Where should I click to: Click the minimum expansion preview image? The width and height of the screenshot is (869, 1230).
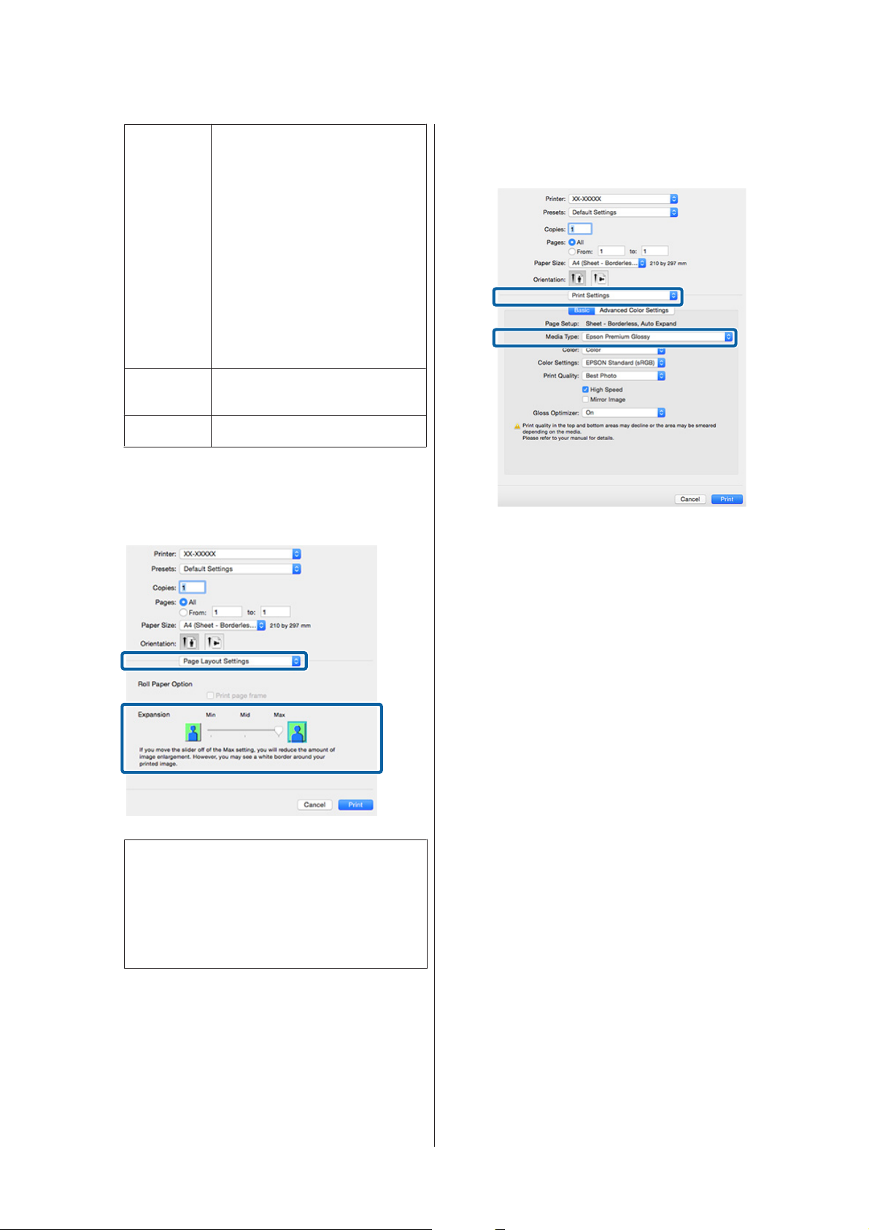[193, 732]
